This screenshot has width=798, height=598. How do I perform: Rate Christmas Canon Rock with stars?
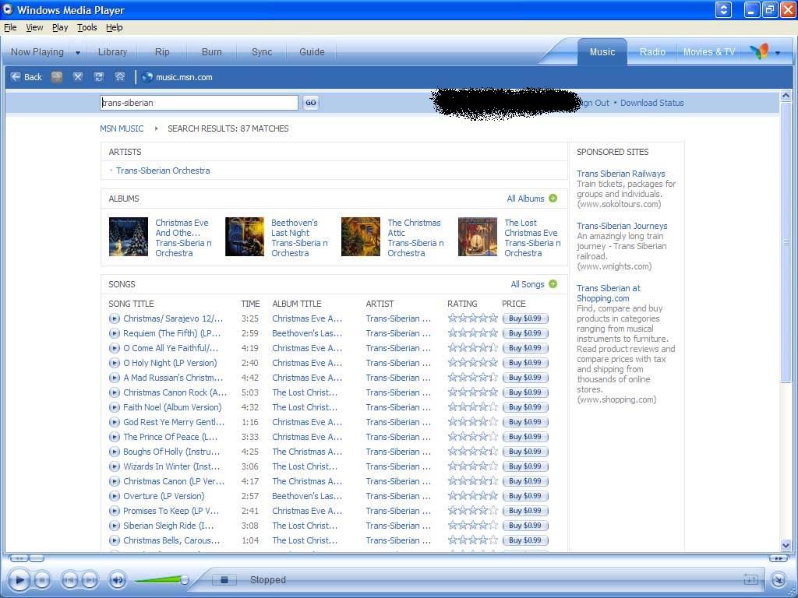coord(472,392)
